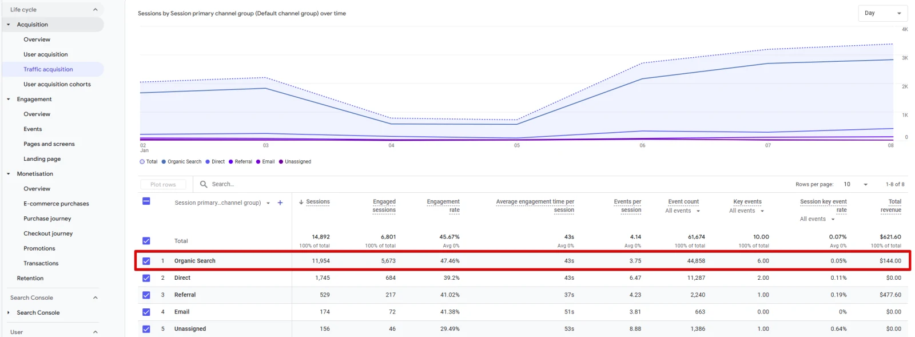This screenshot has width=915, height=337.
Task: Click the sort arrow beside Sessions
Action: coord(301,202)
